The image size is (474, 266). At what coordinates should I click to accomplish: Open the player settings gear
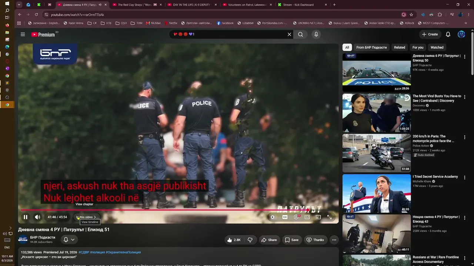296,217
